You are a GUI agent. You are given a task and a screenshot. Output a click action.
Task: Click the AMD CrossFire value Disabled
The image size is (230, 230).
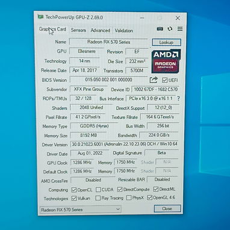[93, 180]
